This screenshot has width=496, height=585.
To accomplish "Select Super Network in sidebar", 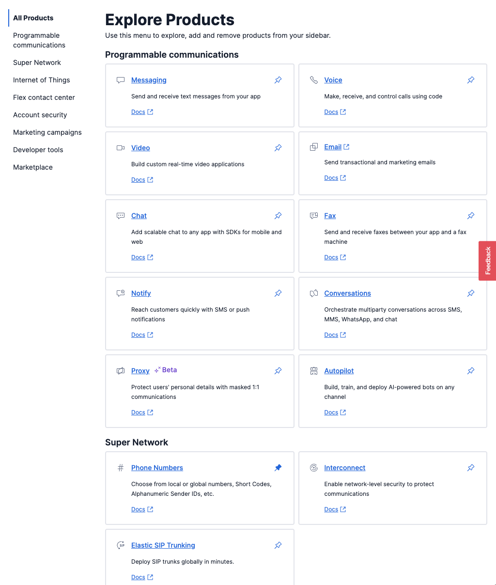I will (x=37, y=63).
